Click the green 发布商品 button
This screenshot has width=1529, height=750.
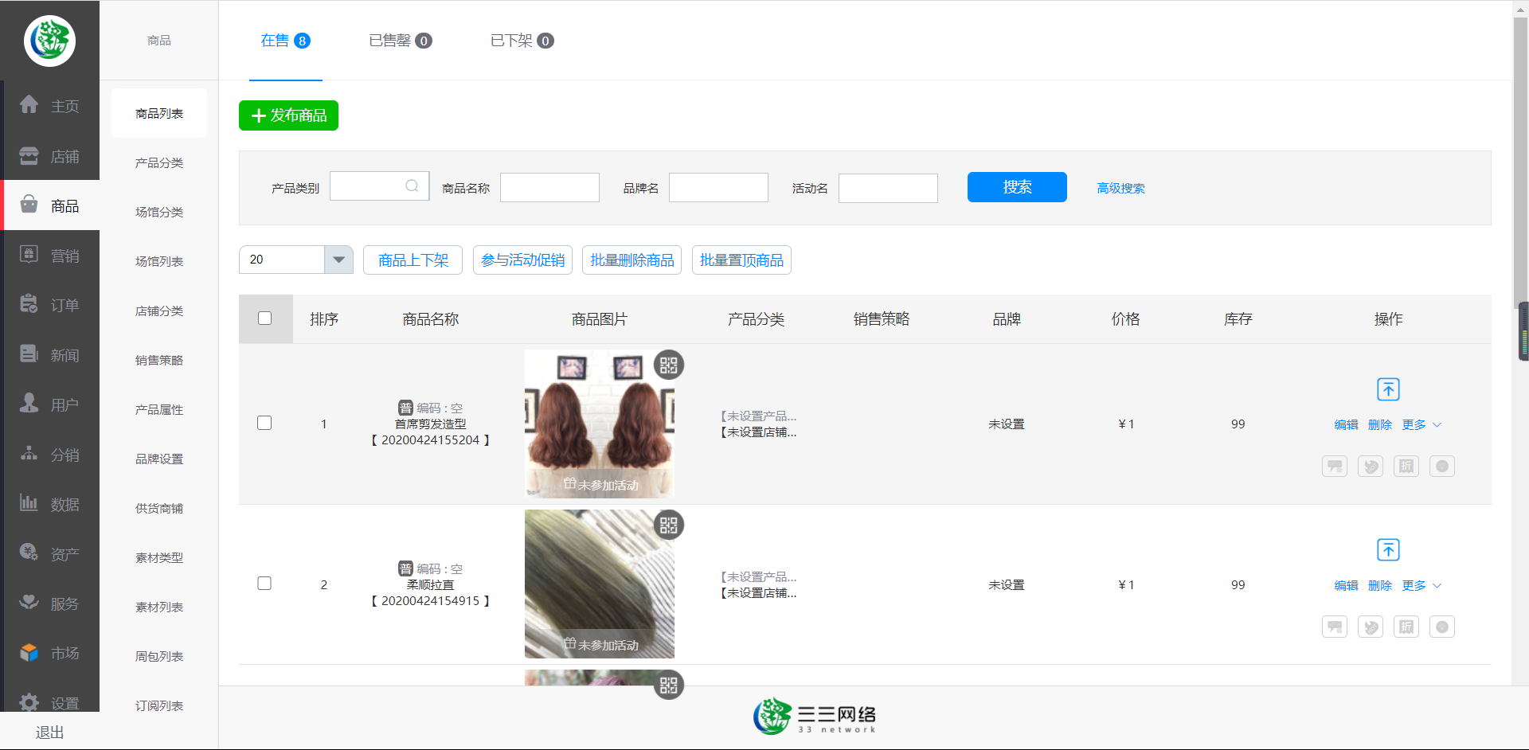coord(288,115)
